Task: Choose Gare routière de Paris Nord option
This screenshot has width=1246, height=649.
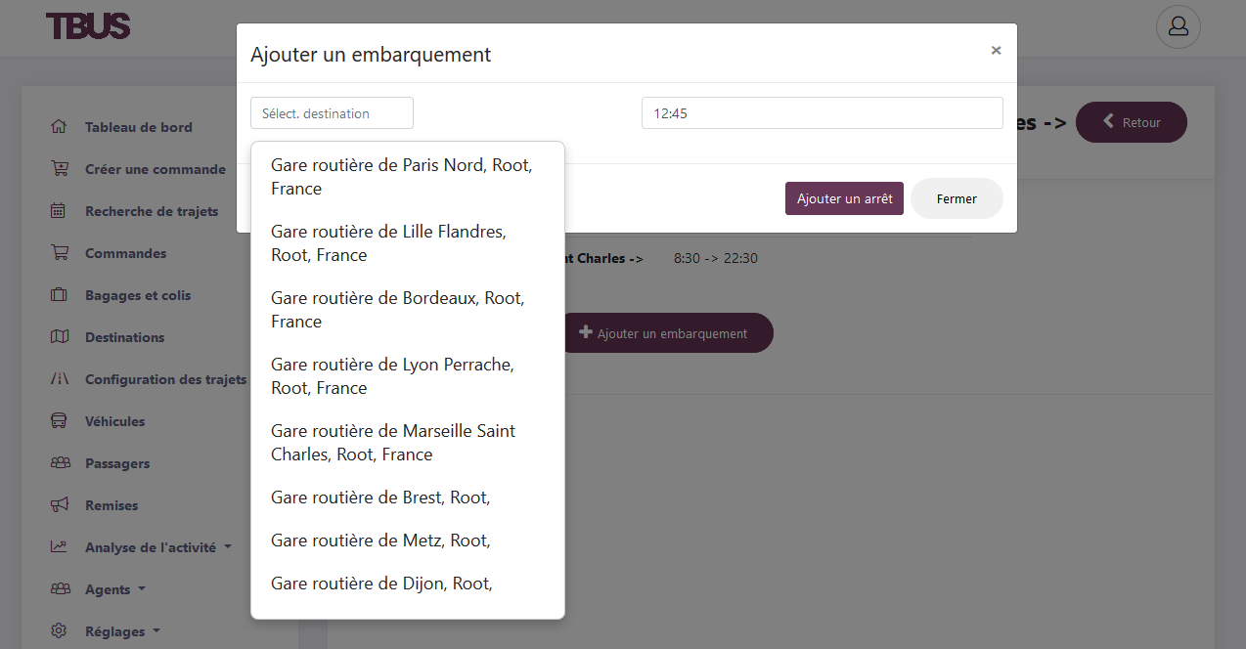Action: click(x=401, y=177)
